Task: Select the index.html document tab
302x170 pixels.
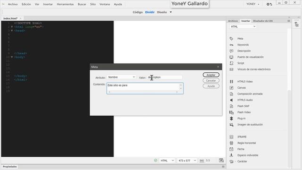Action: click(x=10, y=18)
